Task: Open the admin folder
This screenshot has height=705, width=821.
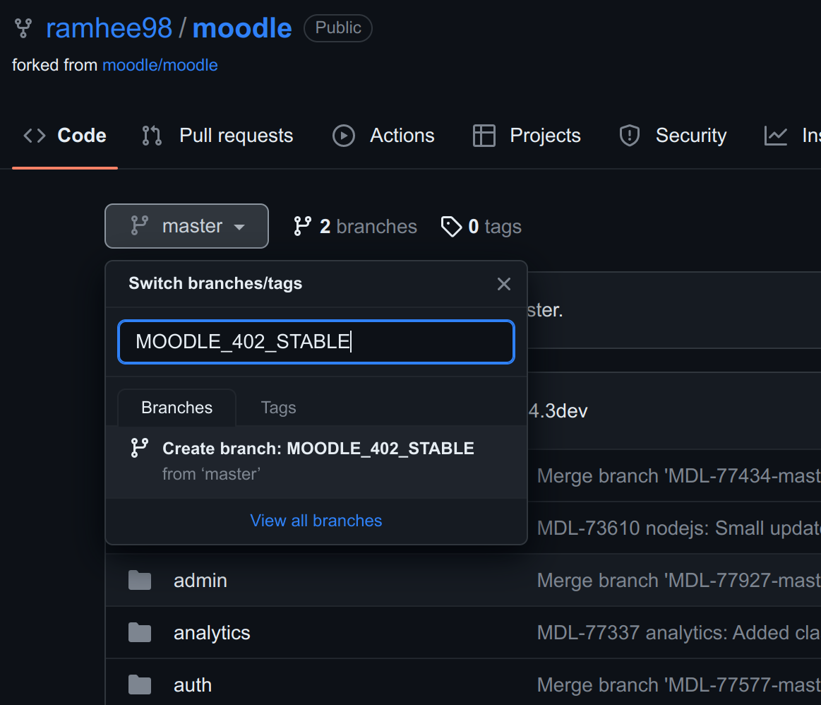Action: click(x=200, y=580)
